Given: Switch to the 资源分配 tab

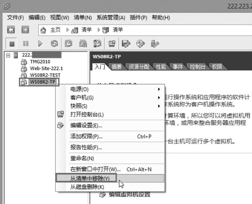Looking at the screenshot, I should pos(139,67).
